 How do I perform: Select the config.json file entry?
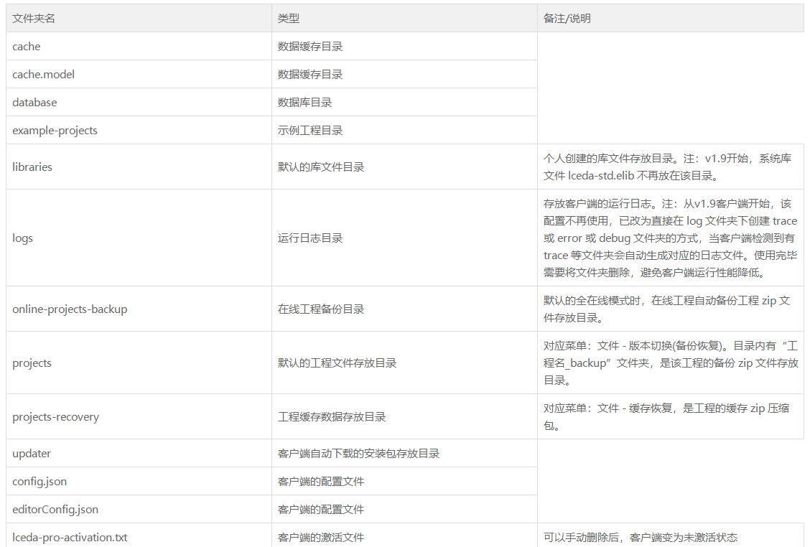click(39, 482)
